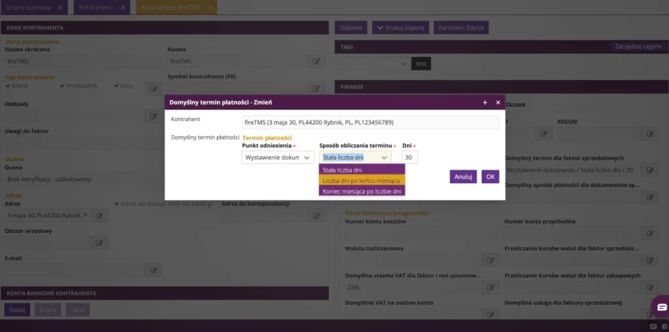Click the Finanse panel header
Image resolution: width=669 pixels, height=332 pixels.
coord(502,87)
